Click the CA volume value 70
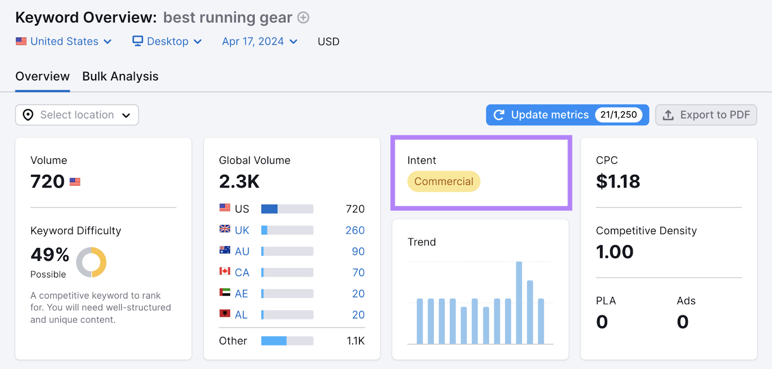772x369 pixels. coord(358,273)
